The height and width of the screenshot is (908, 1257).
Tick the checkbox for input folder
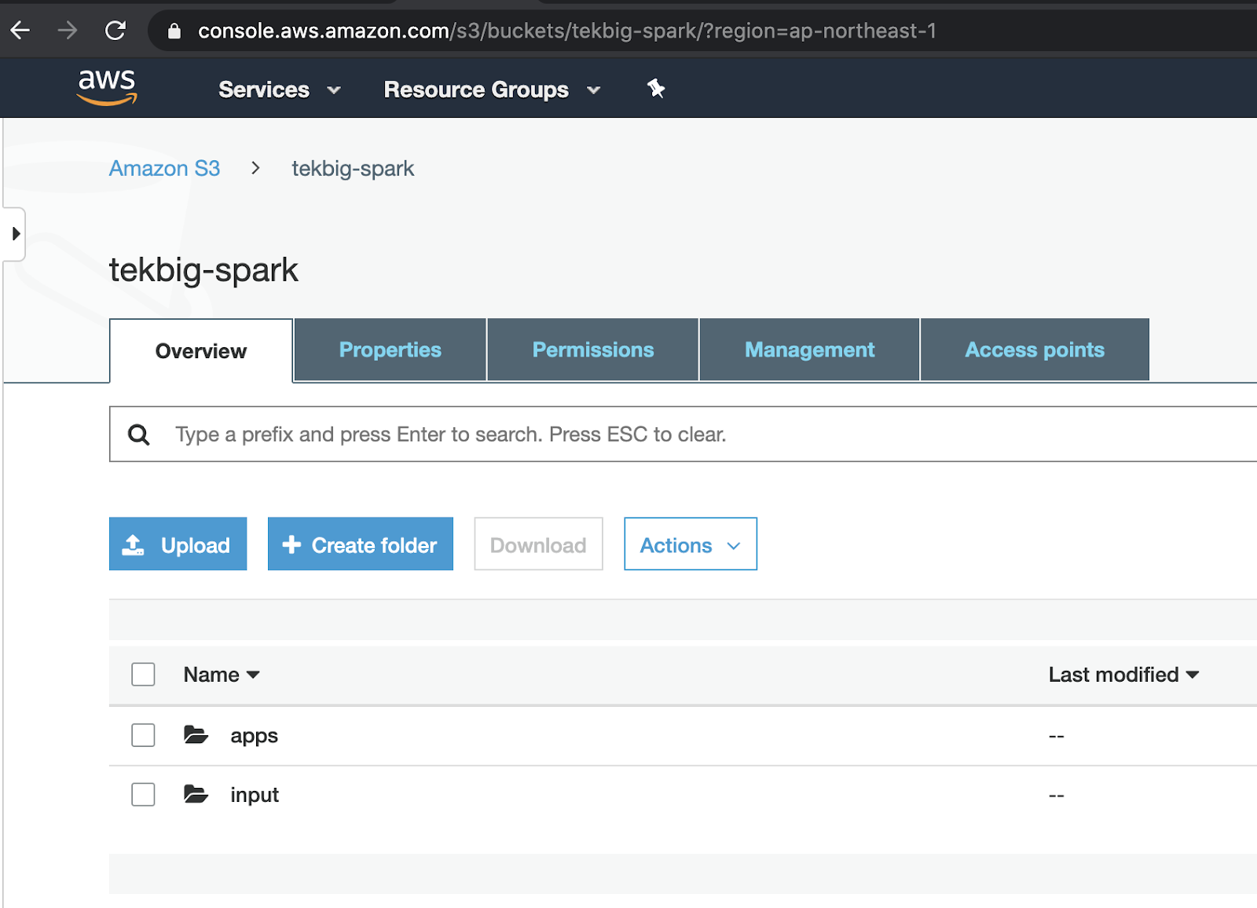(x=143, y=794)
